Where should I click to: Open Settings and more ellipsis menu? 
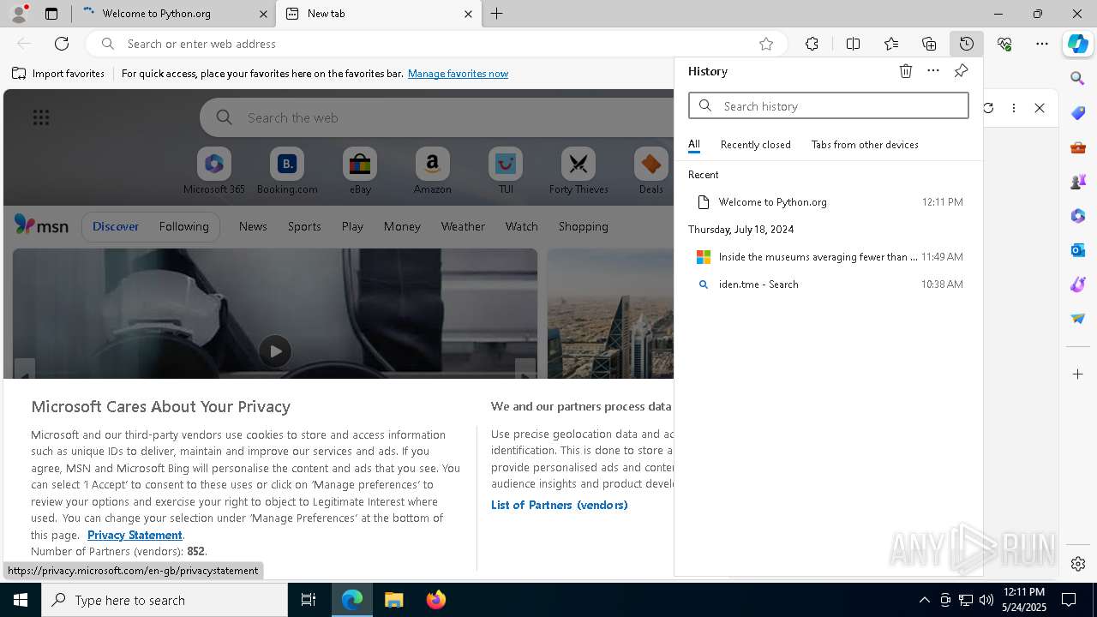pos(1042,44)
